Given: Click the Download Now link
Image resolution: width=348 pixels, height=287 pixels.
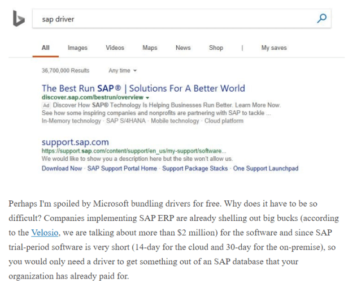Looking at the screenshot, I should coord(62,169).
